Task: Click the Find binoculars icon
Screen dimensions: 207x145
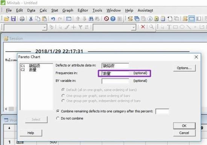Action: [x=91, y=19]
